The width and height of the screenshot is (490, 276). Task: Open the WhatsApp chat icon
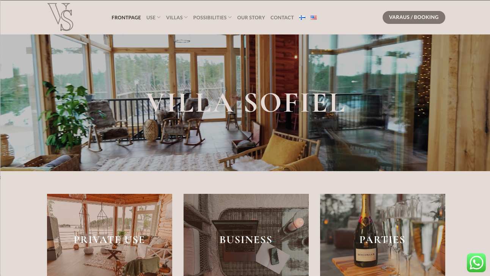click(x=476, y=263)
